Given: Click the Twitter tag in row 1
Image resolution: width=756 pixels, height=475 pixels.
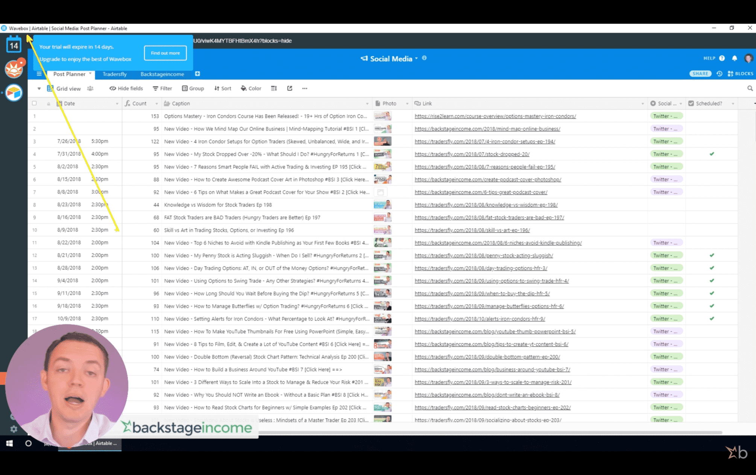Looking at the screenshot, I should click(x=666, y=116).
